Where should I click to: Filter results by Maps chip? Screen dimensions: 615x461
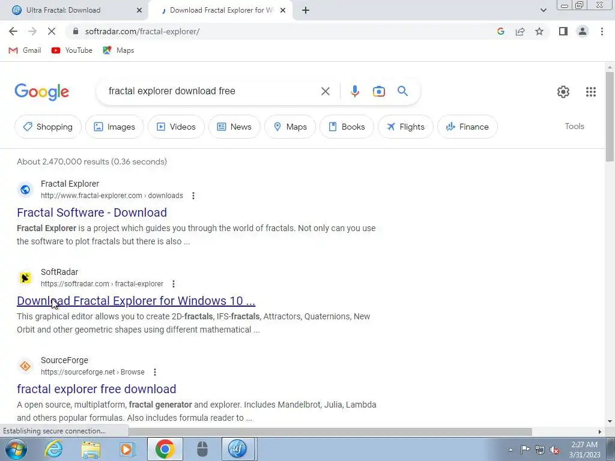pos(290,127)
